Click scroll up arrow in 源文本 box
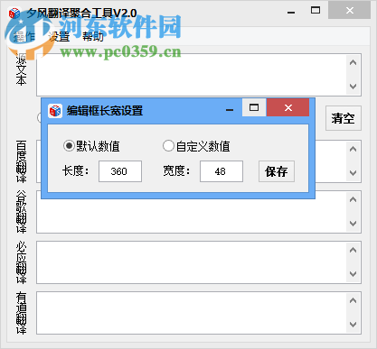The image size is (377, 349). pyautogui.click(x=353, y=63)
